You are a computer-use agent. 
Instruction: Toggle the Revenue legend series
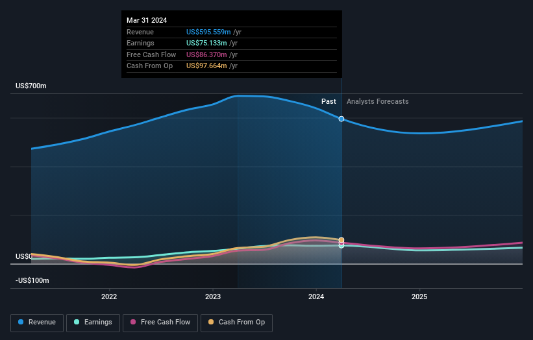[37, 322]
